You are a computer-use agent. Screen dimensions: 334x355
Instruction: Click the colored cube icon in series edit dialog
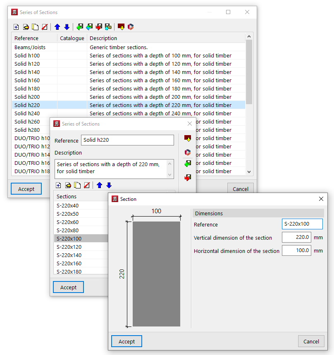point(188,152)
